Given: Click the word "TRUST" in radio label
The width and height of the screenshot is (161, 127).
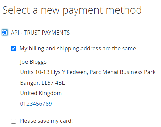Looking at the screenshot, I should click(32, 33).
